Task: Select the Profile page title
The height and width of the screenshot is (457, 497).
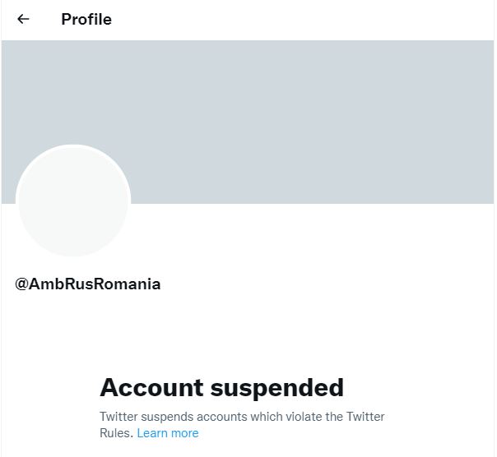Action: point(86,19)
